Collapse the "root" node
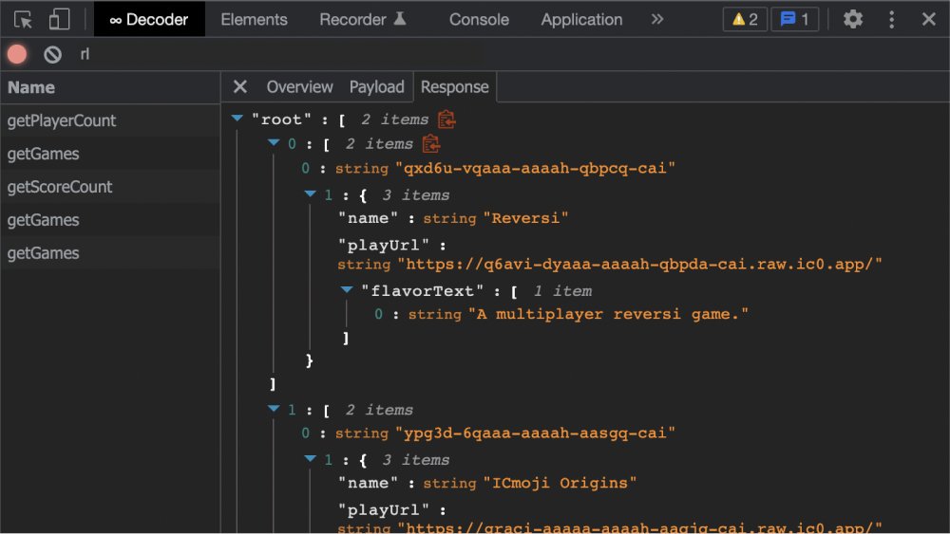 (x=237, y=118)
